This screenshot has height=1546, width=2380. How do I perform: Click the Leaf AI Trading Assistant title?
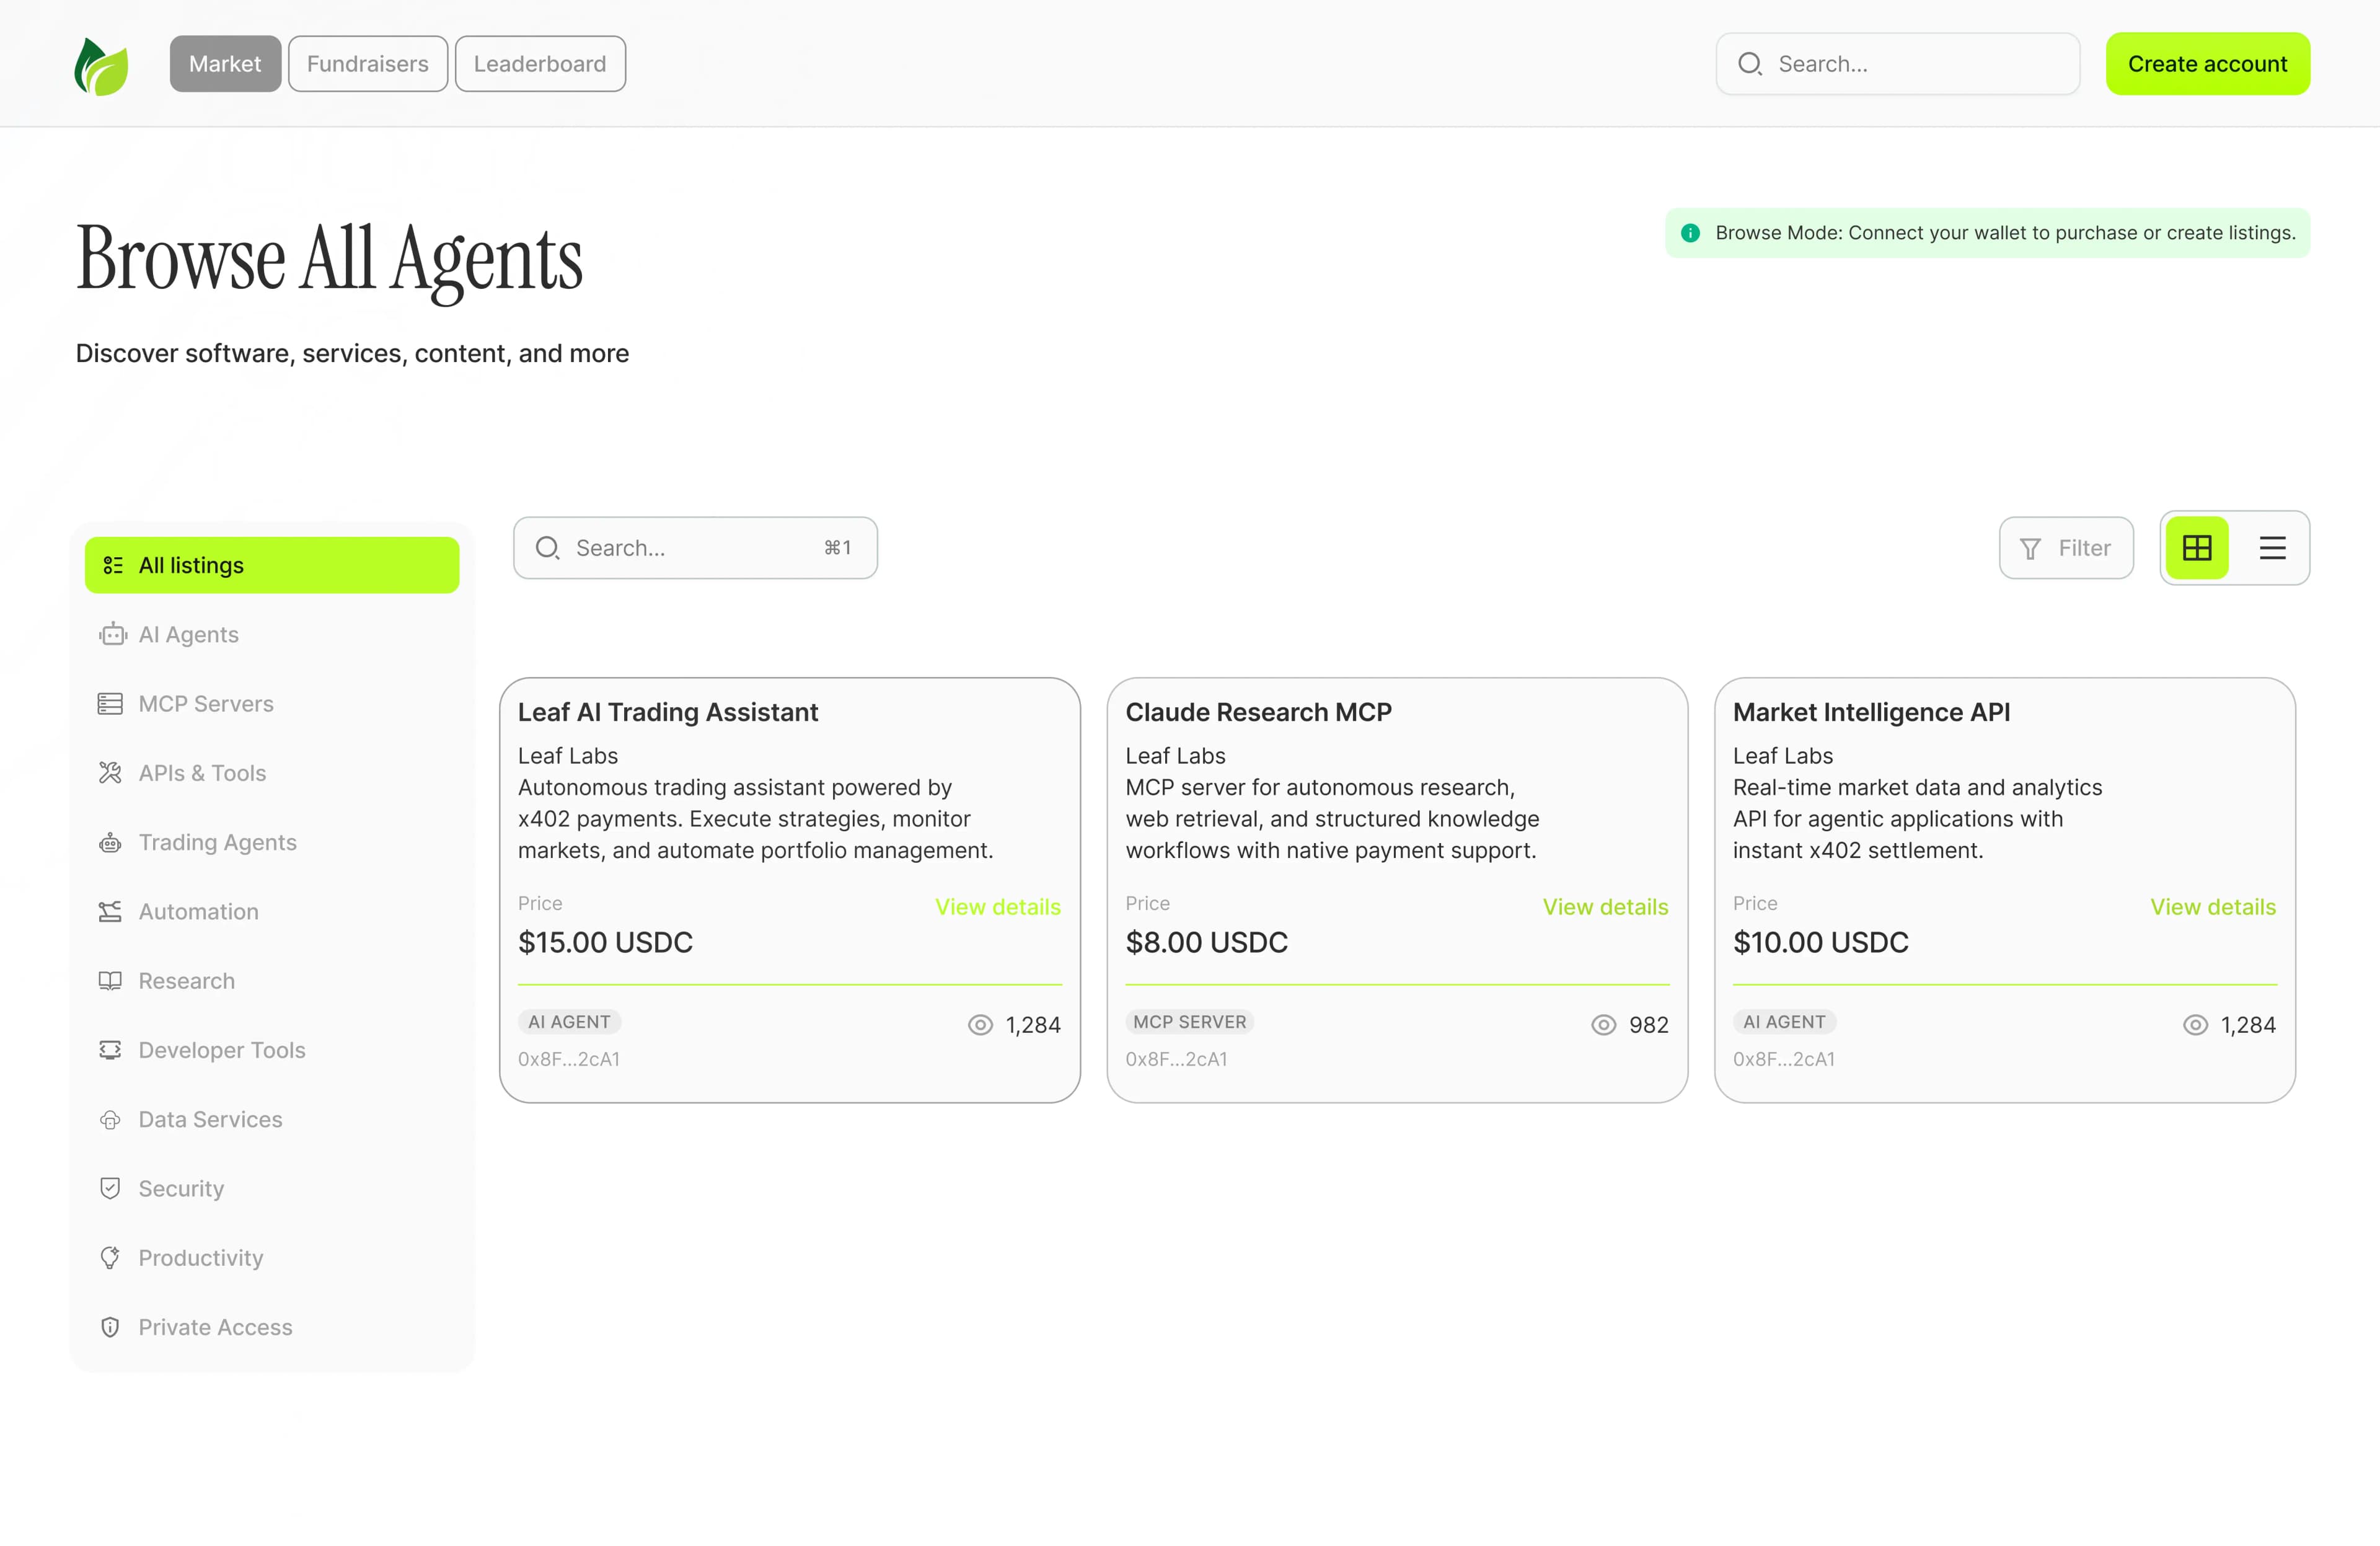point(667,712)
